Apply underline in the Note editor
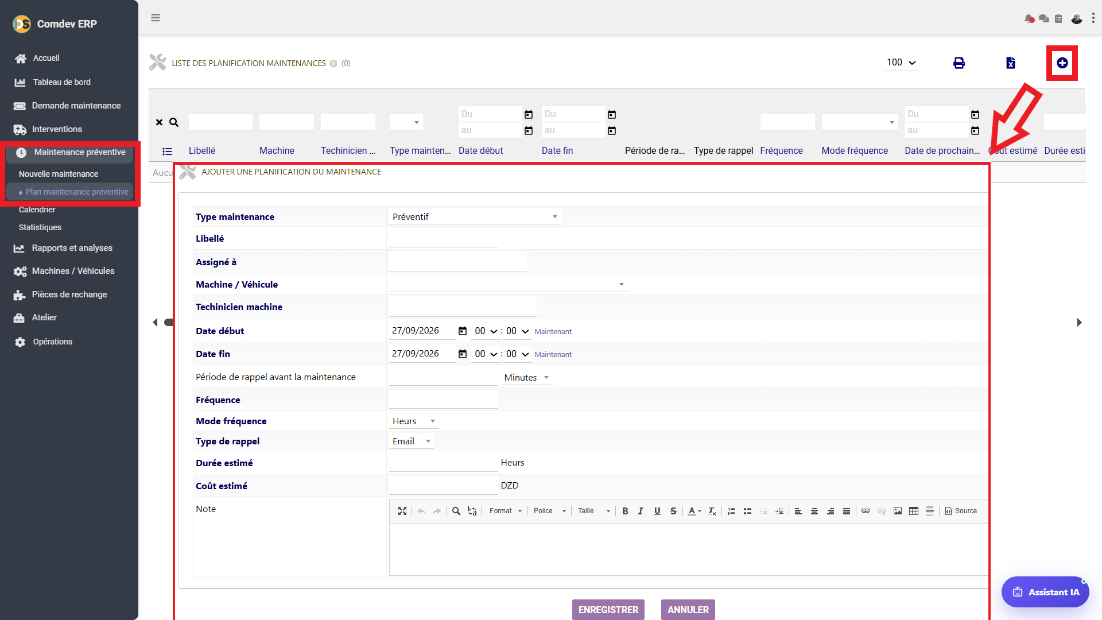This screenshot has width=1102, height=620. pos(657,511)
